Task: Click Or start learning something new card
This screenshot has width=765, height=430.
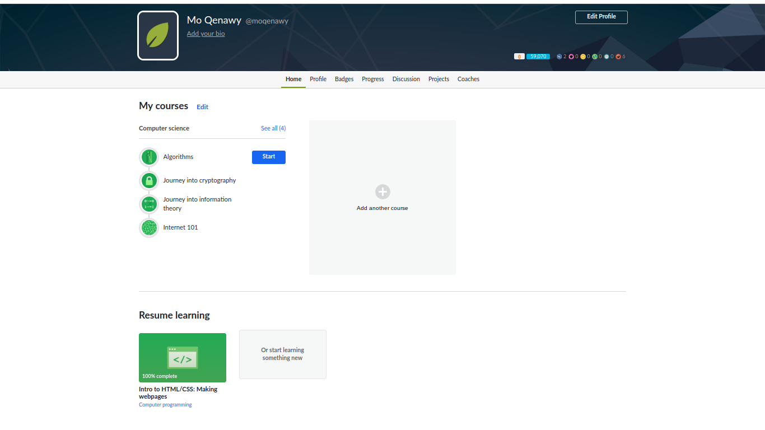Action: point(283,354)
